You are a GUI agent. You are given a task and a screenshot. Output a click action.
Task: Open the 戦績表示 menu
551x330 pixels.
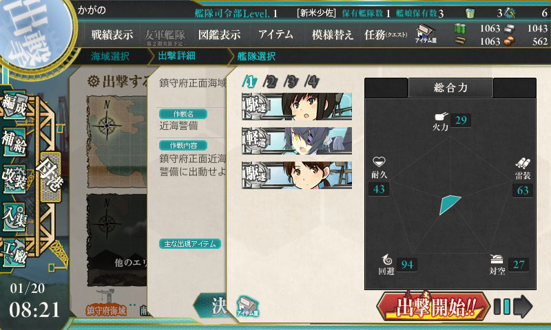tap(112, 34)
